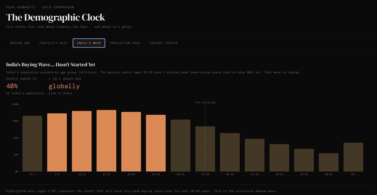Click the '1 IN 5 UNDER-25S' label

click(65, 79)
